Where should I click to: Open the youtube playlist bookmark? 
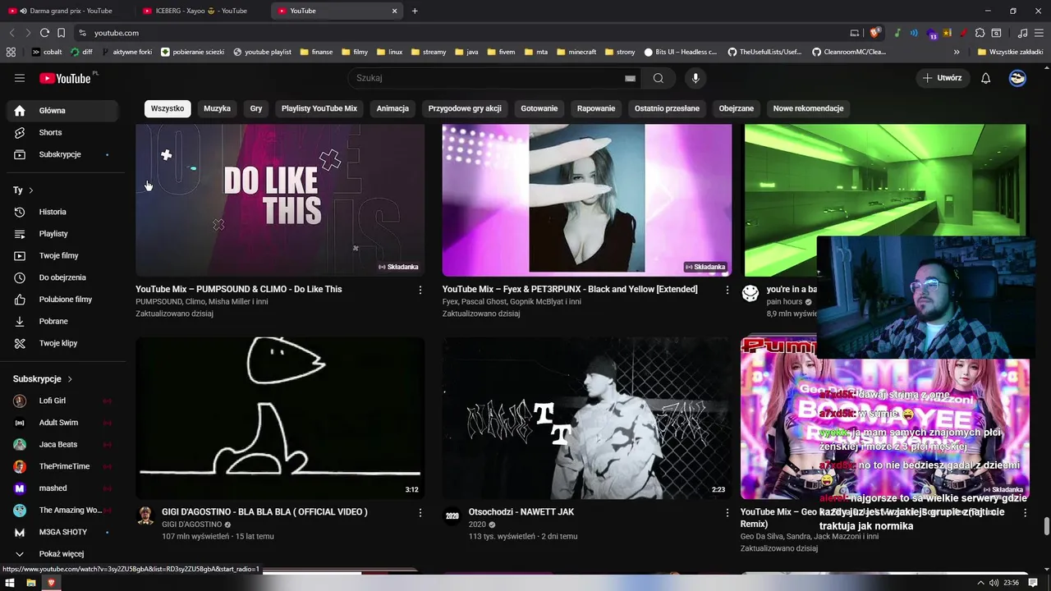(263, 52)
